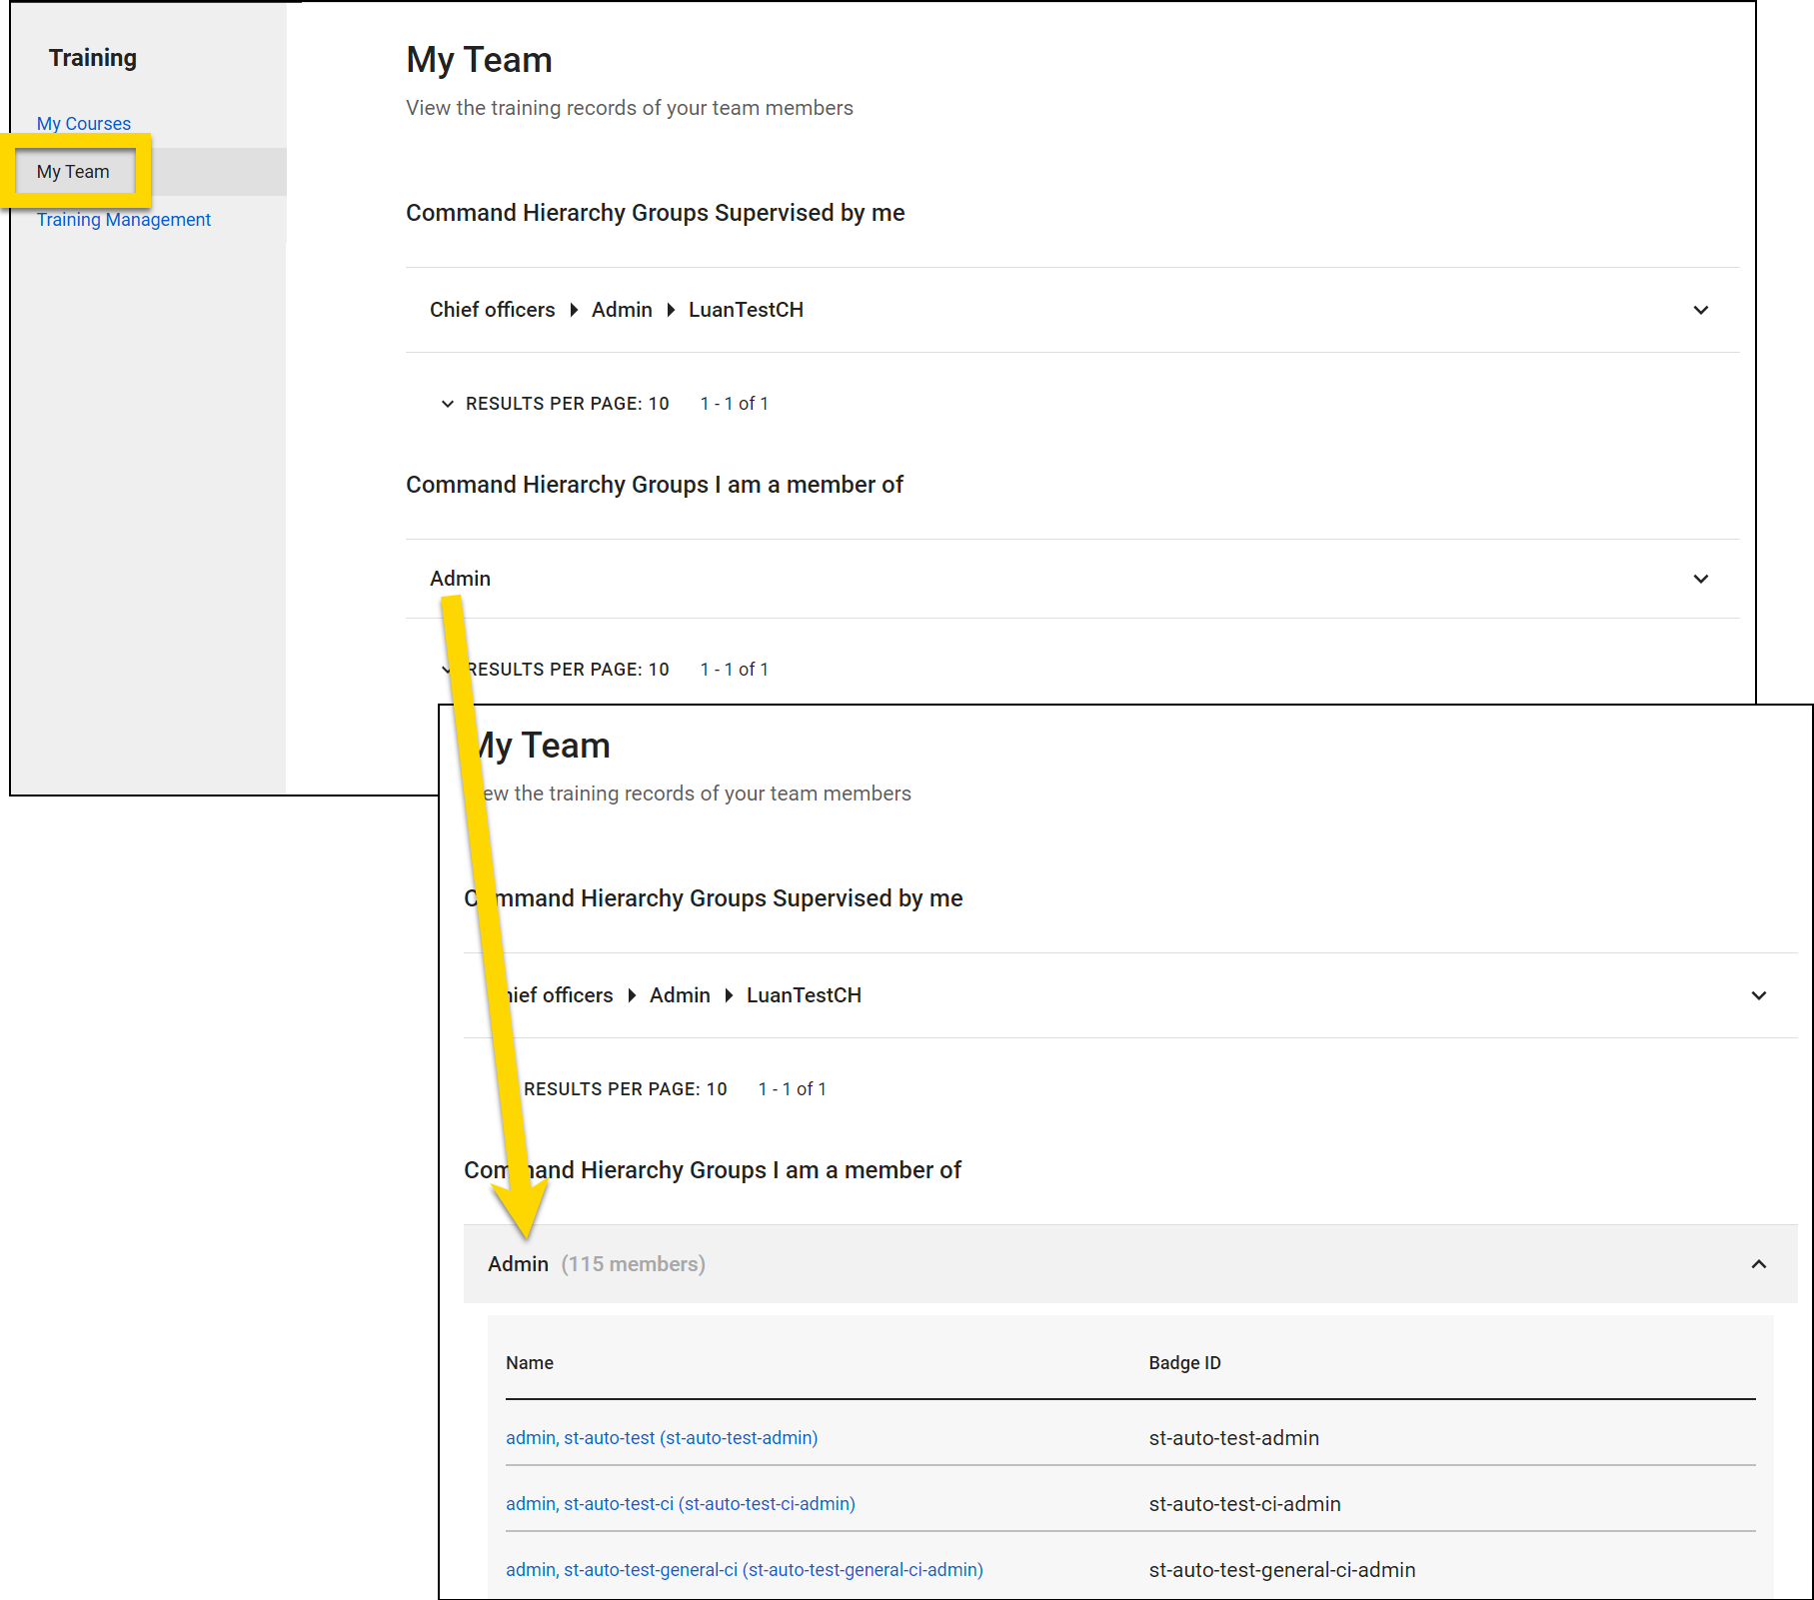1814x1600 pixels.
Task: Open the top RESULTS PER PAGE dropdown
Action: 556,403
